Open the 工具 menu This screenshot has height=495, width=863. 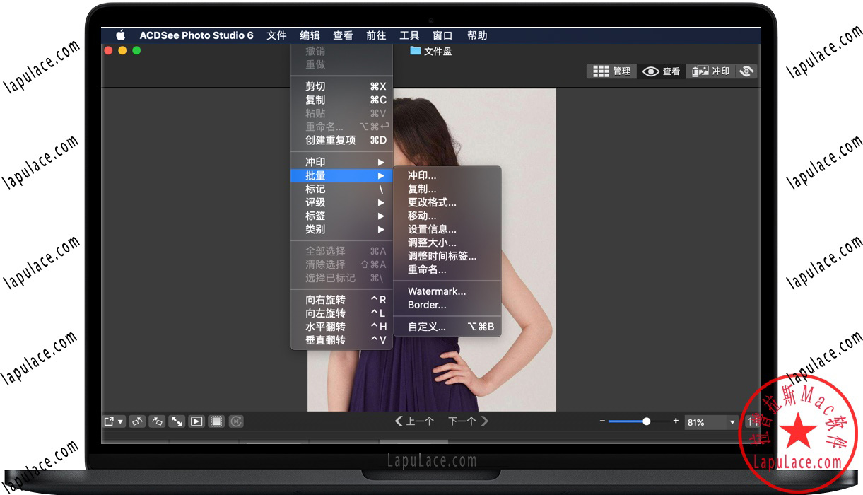click(x=409, y=35)
